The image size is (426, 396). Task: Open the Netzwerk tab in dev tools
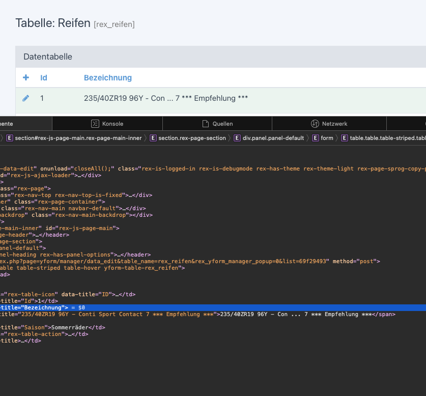point(329,124)
